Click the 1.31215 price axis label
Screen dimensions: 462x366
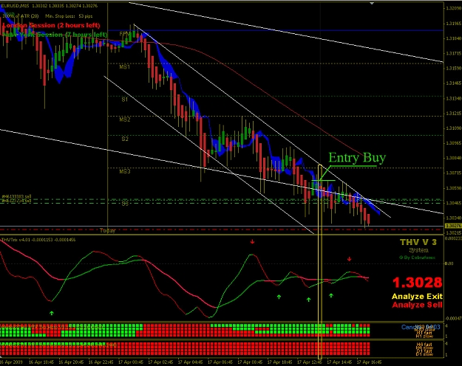point(453,114)
